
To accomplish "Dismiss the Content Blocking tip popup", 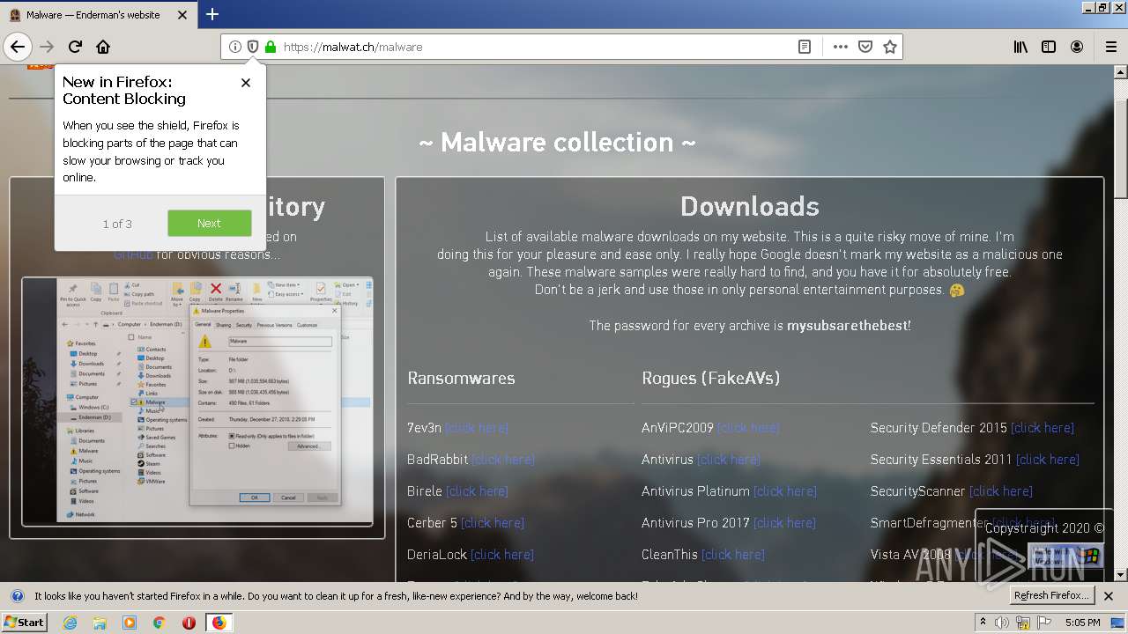I will tap(246, 83).
